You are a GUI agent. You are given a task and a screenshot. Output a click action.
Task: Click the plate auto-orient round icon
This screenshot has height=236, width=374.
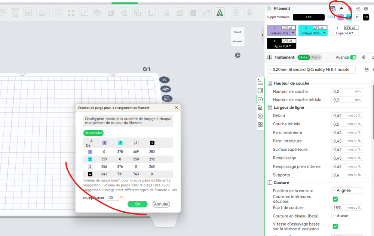click(x=167, y=98)
